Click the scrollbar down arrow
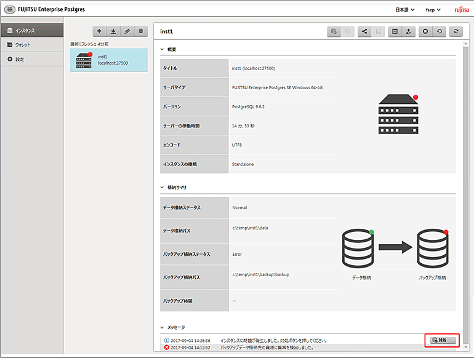474x358 pixels. click(465, 348)
